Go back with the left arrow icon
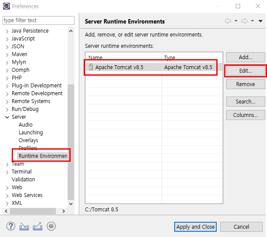This screenshot has height=237, width=267. pyautogui.click(x=228, y=21)
